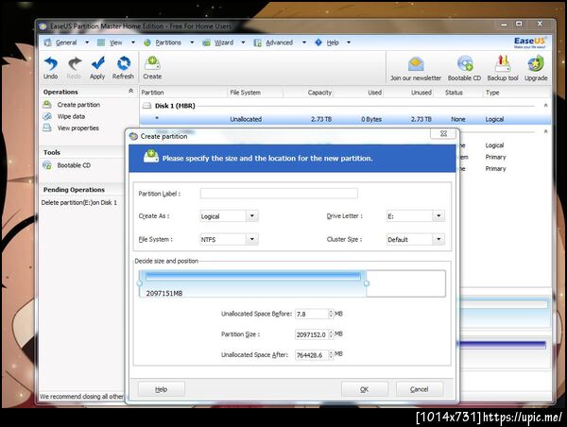
Task: Click the Refresh toolbar icon
Action: click(x=124, y=63)
